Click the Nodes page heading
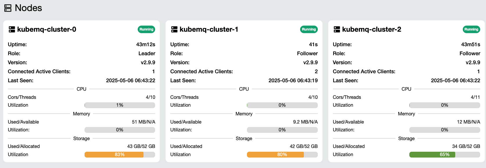Screen dimensions: 486x168 tap(28, 8)
